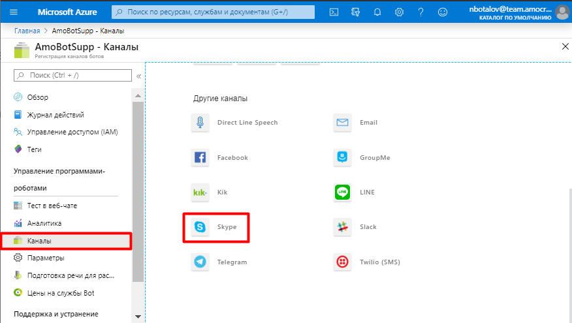572x323 pixels.
Task: Focus the global resource search field
Action: 213,12
